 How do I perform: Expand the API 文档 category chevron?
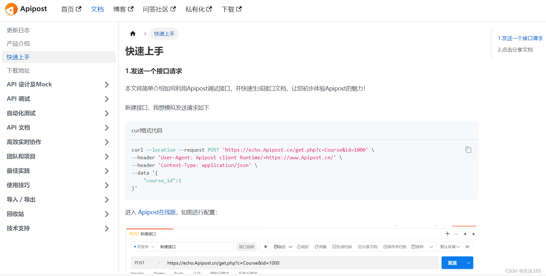click(107, 128)
